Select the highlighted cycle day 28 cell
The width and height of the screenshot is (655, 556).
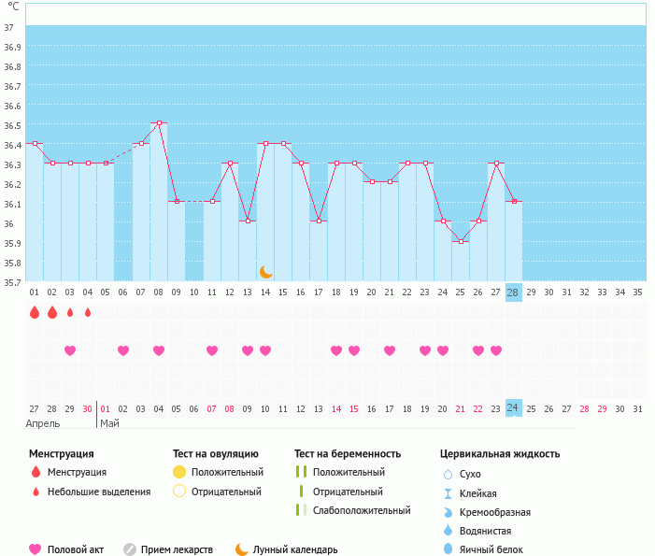513,292
